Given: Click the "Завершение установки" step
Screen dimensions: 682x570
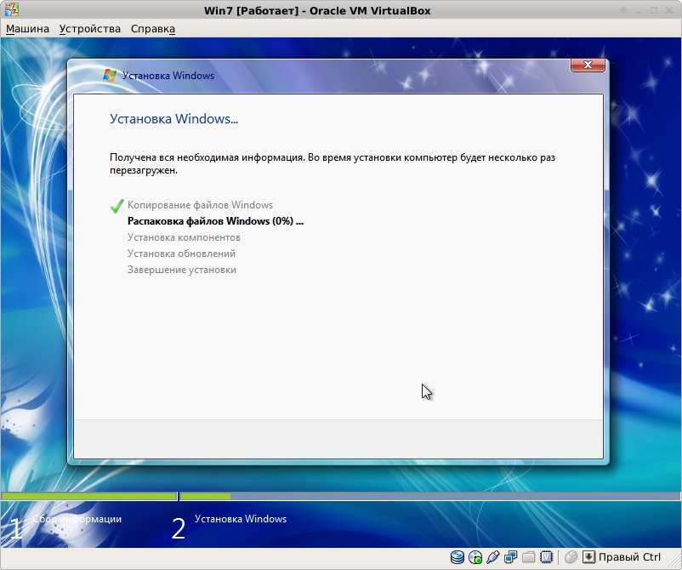Looking at the screenshot, I should coord(182,270).
